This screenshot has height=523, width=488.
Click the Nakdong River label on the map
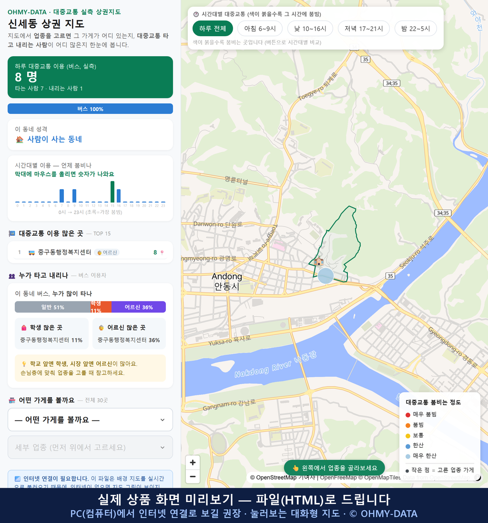click(275, 365)
